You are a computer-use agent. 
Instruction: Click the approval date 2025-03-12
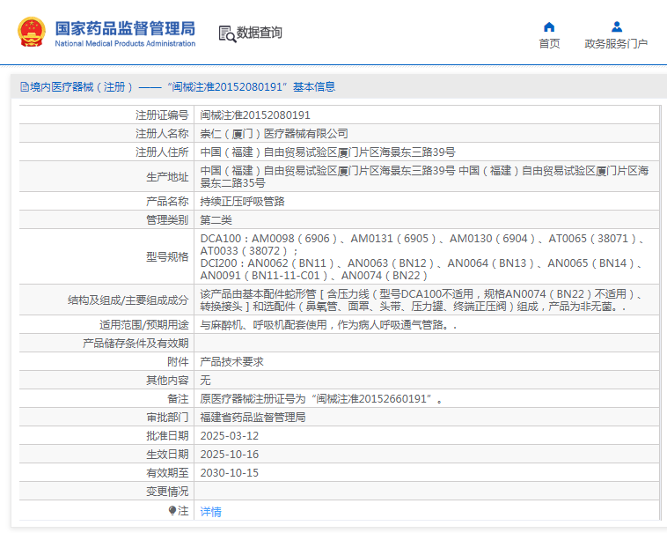tap(229, 436)
